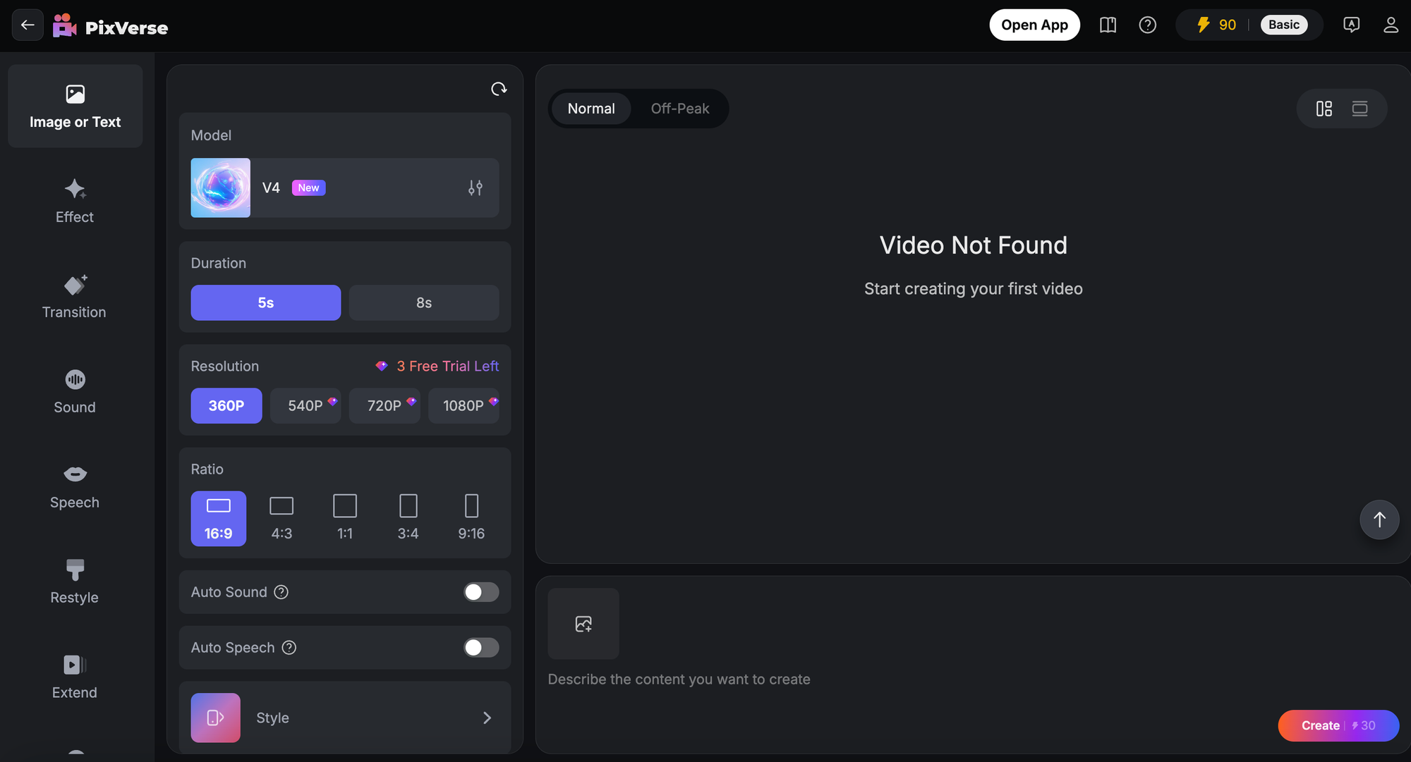
Task: Click the Start creating your first video text
Action: (x=974, y=289)
